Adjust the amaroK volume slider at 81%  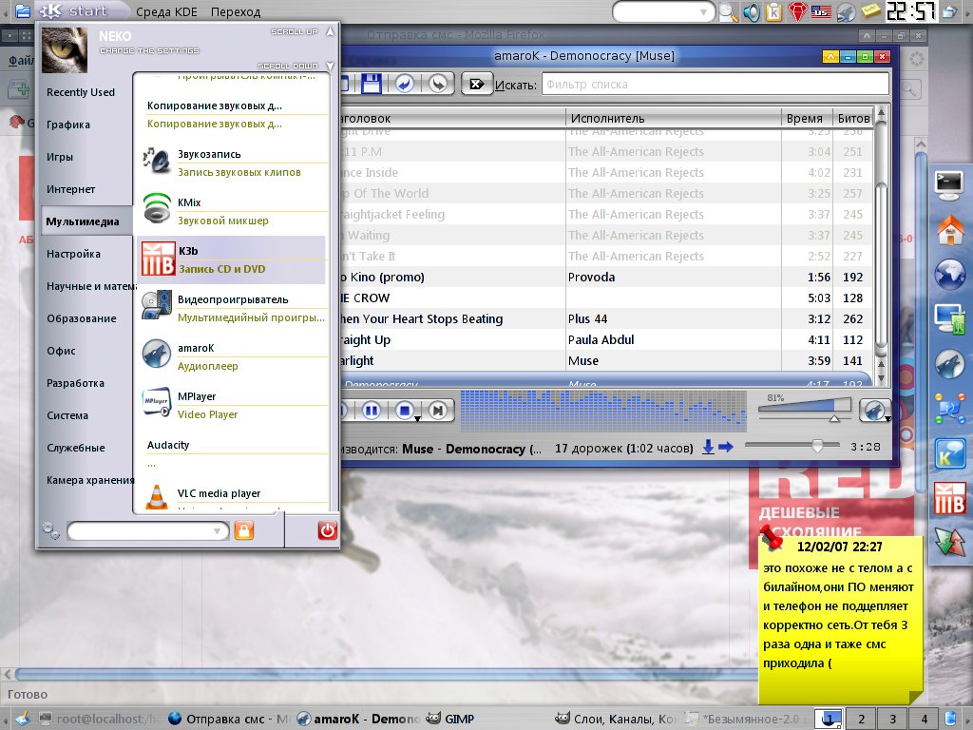pos(804,410)
